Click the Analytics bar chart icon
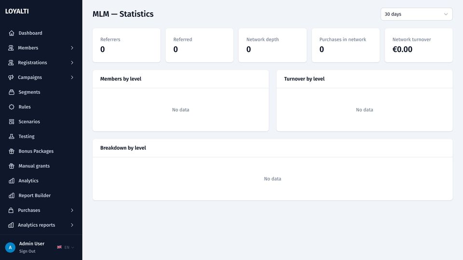The height and width of the screenshot is (260, 463). pyautogui.click(x=12, y=181)
